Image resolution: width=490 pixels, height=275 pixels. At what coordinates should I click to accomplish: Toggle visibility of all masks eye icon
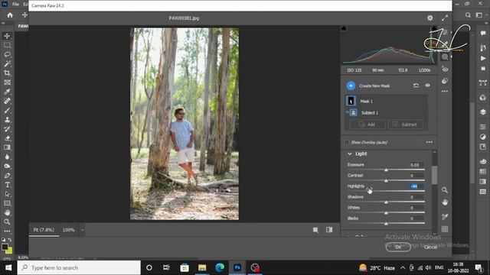click(x=427, y=86)
